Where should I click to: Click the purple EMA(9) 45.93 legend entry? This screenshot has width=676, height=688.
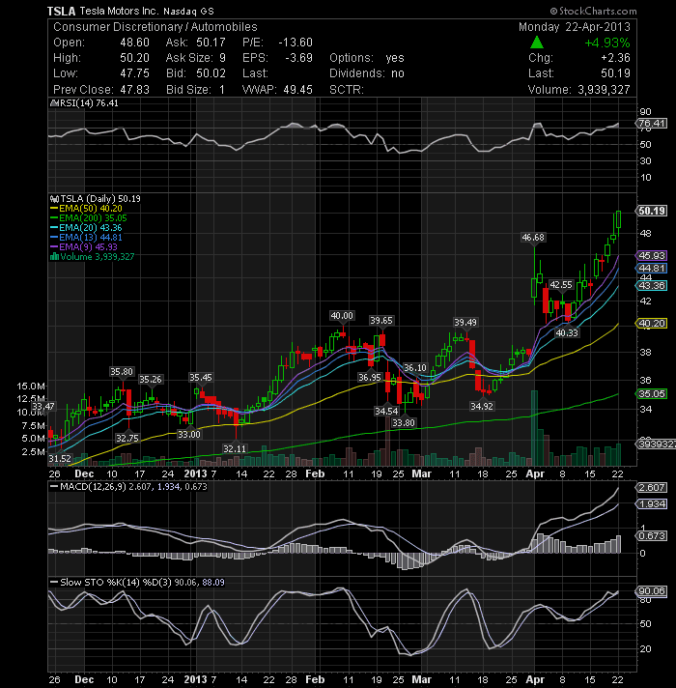[88, 247]
